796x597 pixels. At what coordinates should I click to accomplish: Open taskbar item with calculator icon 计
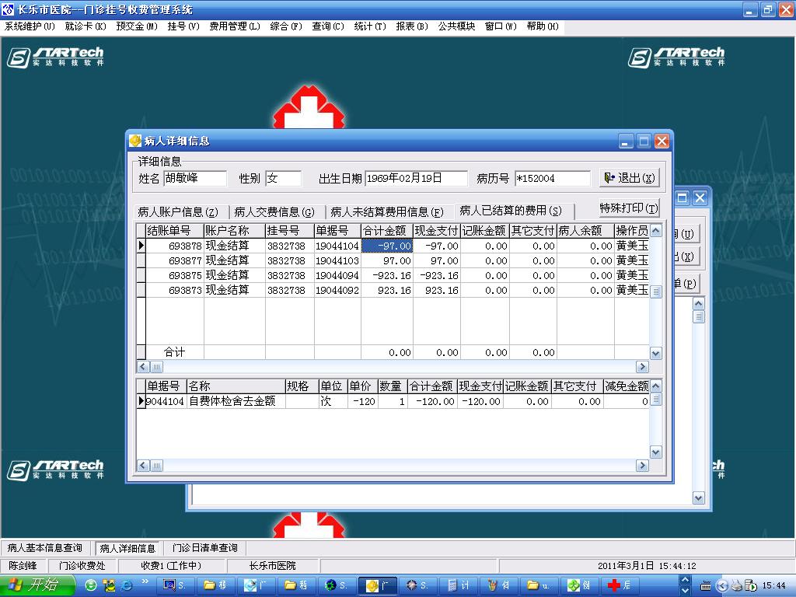459,585
